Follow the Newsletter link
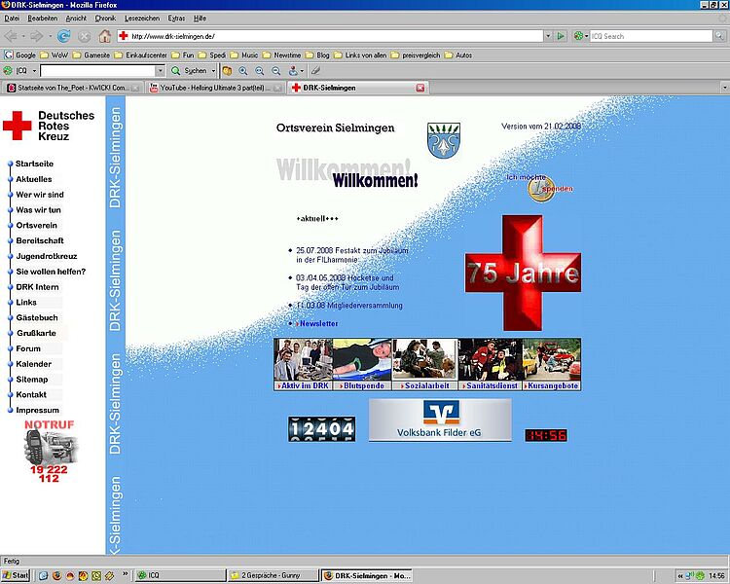This screenshot has width=730, height=584. 318,323
